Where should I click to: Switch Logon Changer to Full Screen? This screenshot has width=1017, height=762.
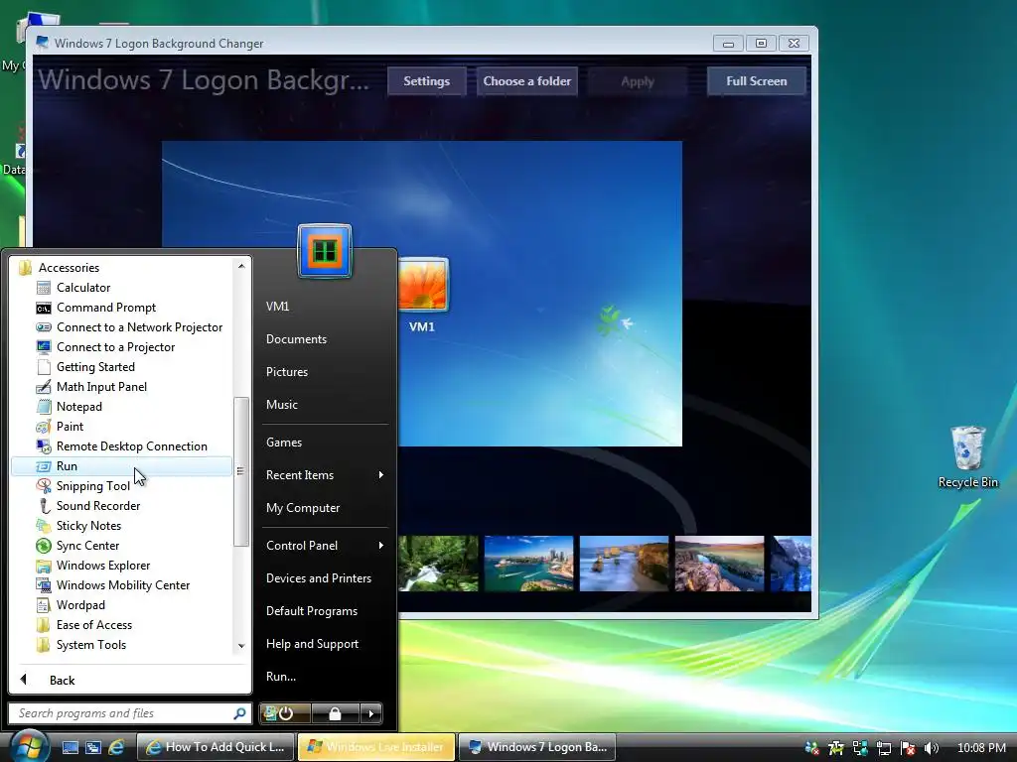point(756,81)
